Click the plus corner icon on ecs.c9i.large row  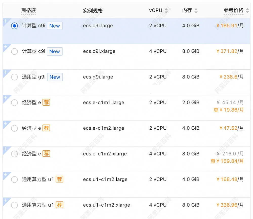(x=5, y=21)
